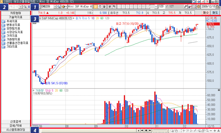Click the overlapping windows icon in bottom toolbar

176,130
